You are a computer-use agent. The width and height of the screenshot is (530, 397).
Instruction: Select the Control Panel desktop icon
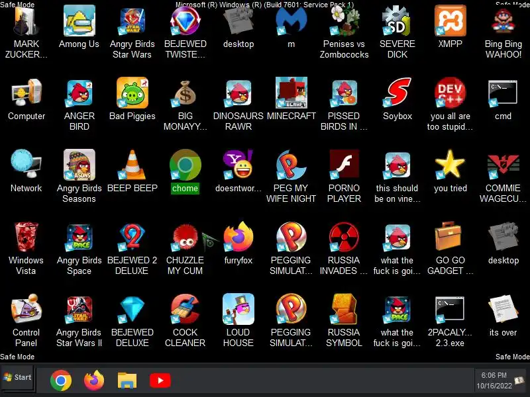[x=26, y=308]
